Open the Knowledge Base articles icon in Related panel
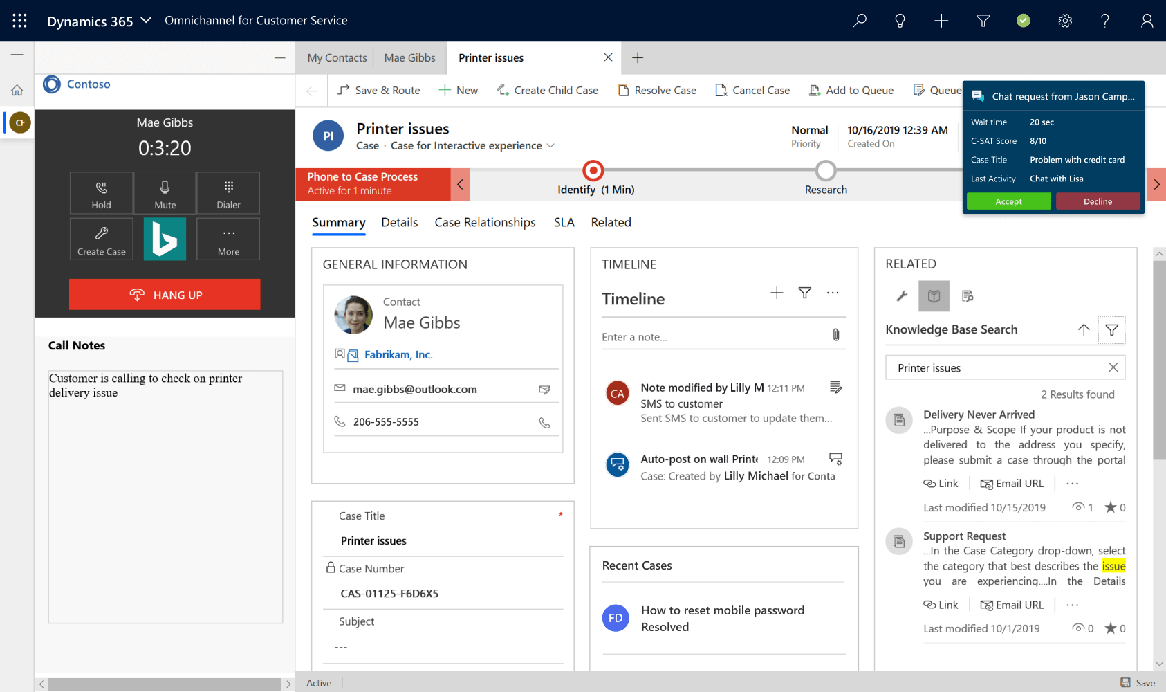The height and width of the screenshot is (692, 1166). point(934,295)
